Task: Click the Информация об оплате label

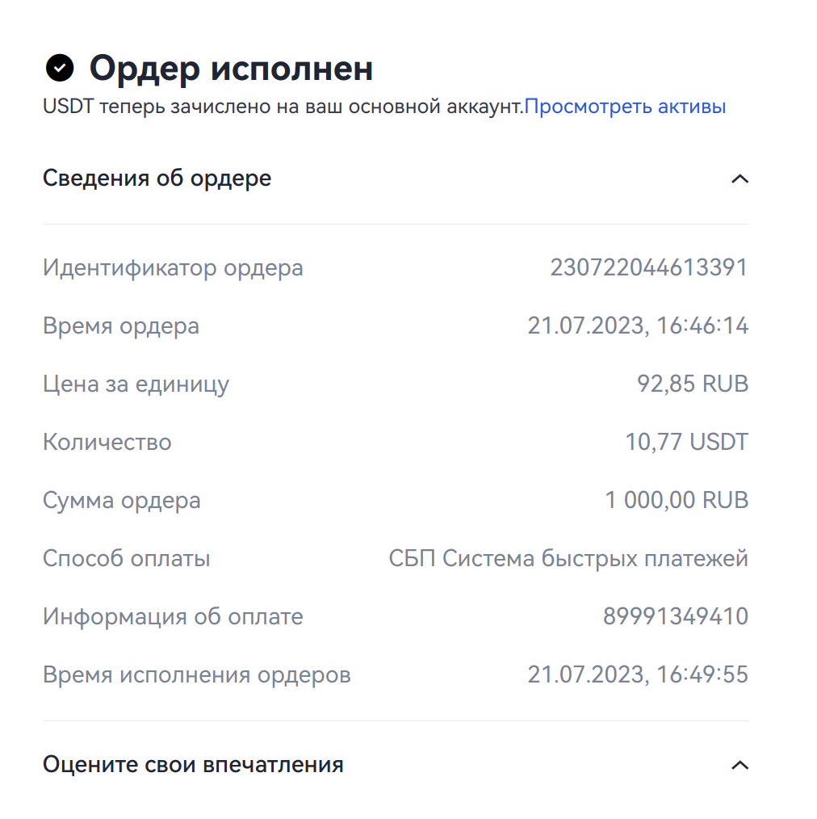Action: pyautogui.click(x=173, y=617)
